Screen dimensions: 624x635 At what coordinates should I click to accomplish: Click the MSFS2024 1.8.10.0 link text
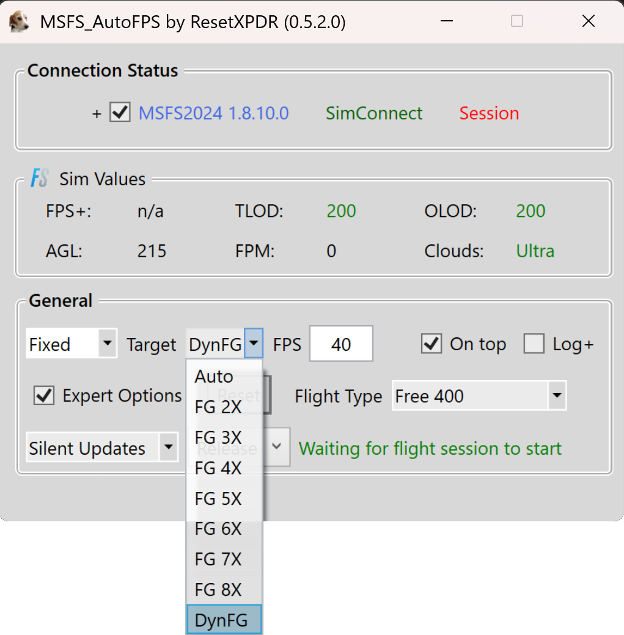(x=213, y=113)
